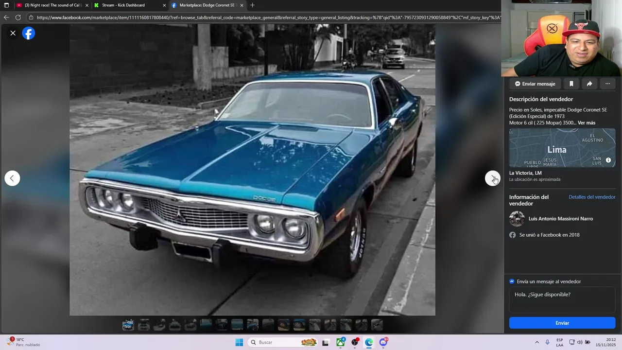Expand description with Ver más
622x350 pixels.
[x=587, y=123]
